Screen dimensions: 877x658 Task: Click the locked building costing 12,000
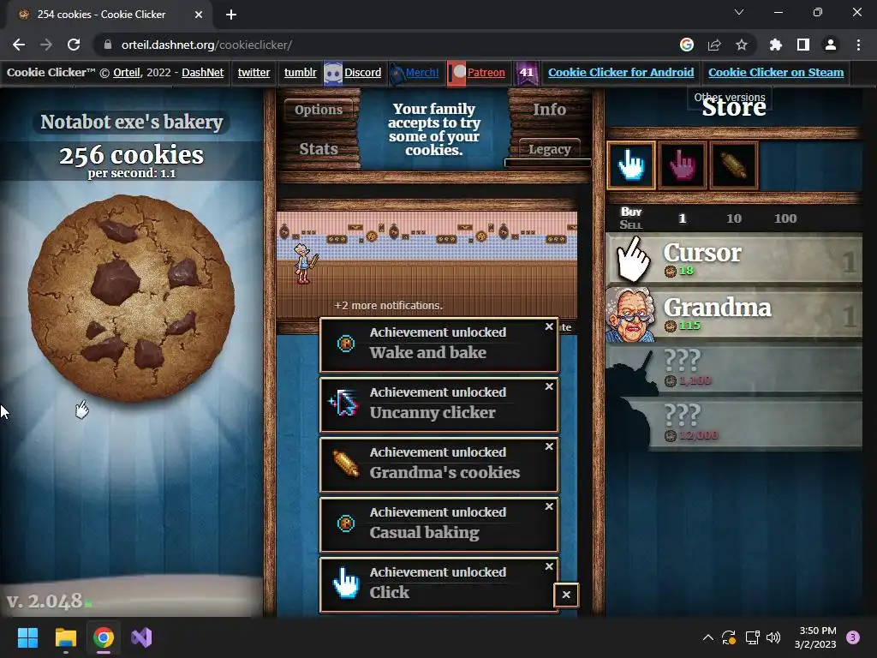pos(734,423)
